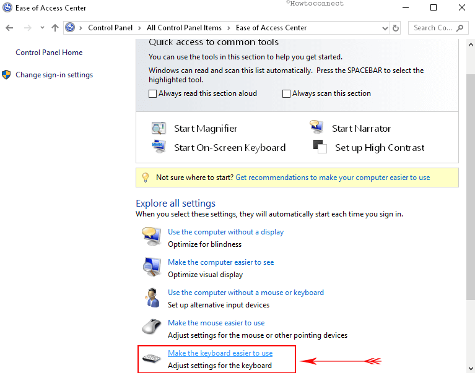Enable Always scan this section
This screenshot has height=373, width=475.
pyautogui.click(x=286, y=93)
